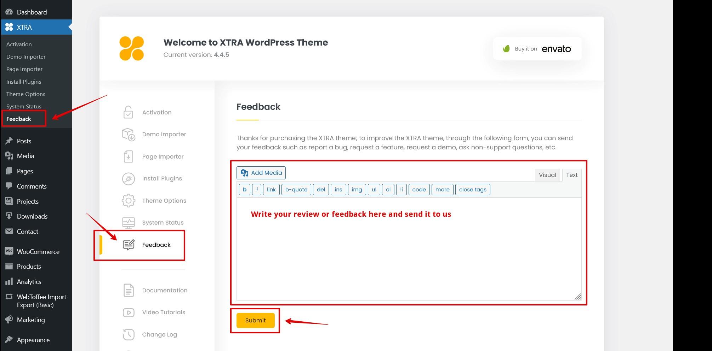This screenshot has width=712, height=351.
Task: Click the System Status monitor icon
Action: [x=128, y=223]
